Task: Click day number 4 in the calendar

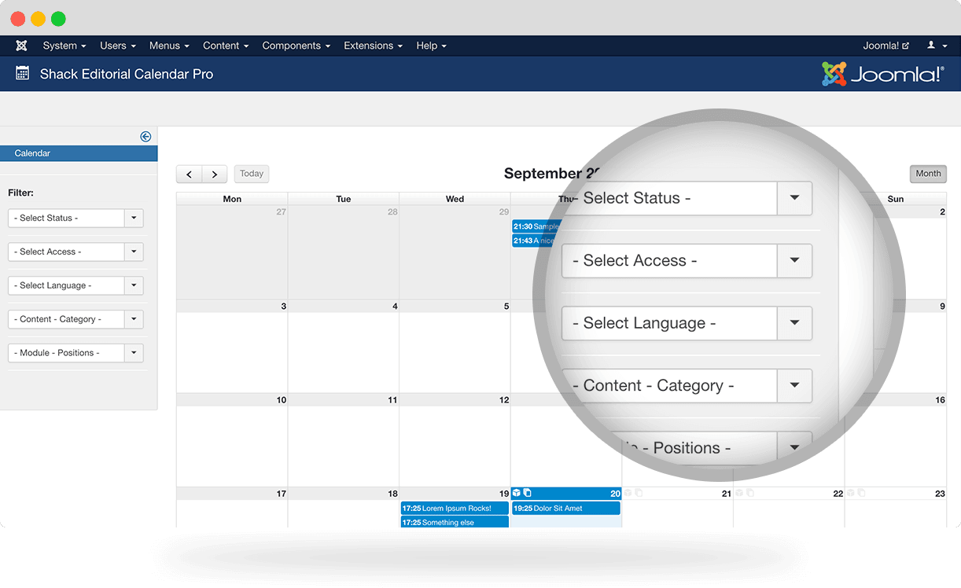Action: 395,306
